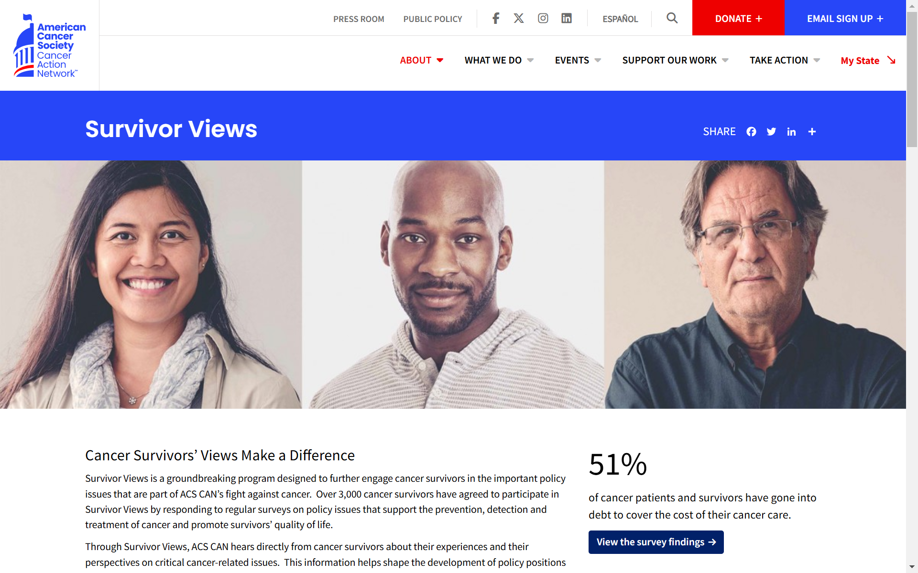Share page via LinkedIn share icon
This screenshot has width=918, height=573.
[x=791, y=132]
